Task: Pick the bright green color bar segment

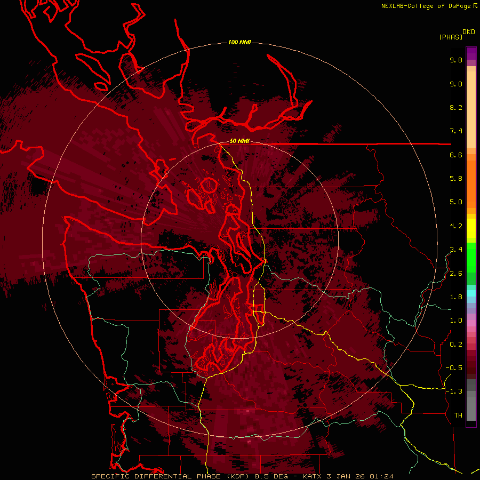Action: tap(471, 257)
